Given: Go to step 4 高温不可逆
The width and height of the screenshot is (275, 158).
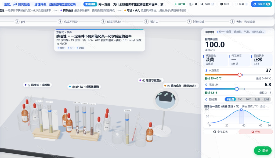Looking at the screenshot, I should tap(68, 22).
